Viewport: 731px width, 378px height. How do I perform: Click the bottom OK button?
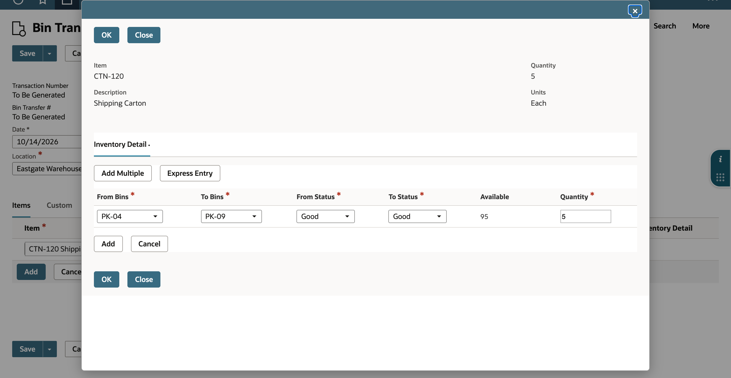106,279
